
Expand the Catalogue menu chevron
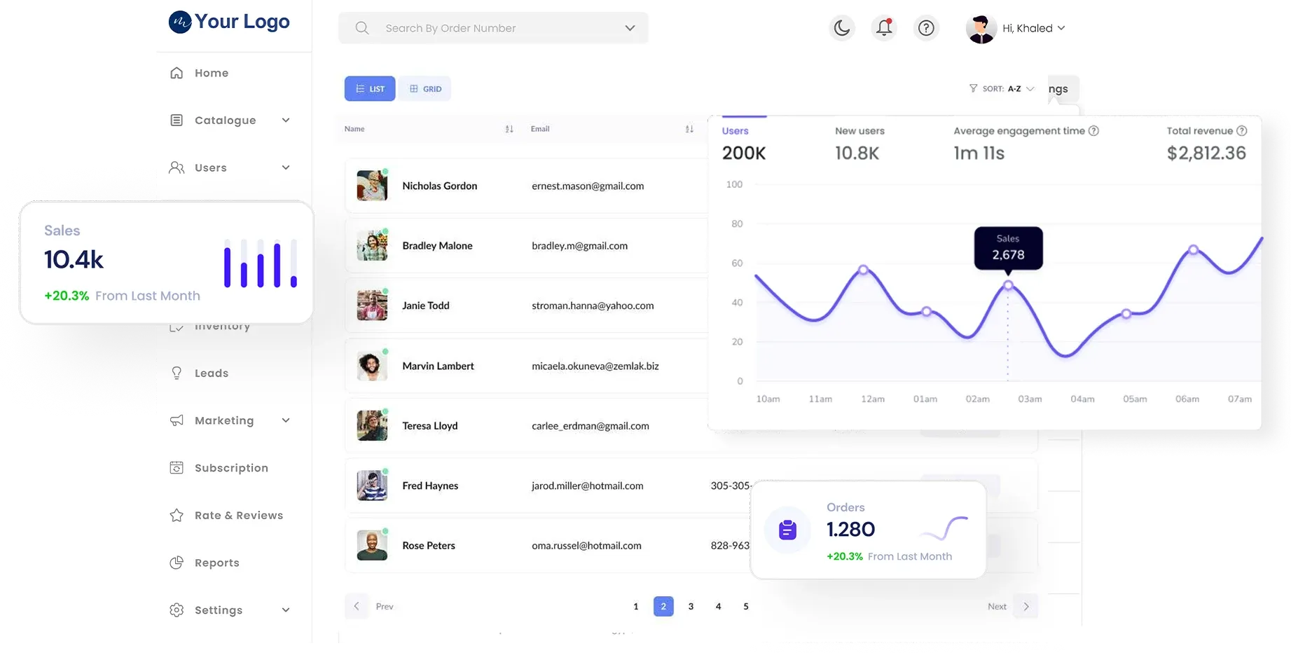coord(286,121)
